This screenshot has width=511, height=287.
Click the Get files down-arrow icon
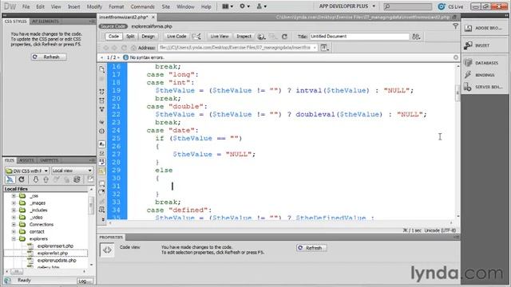click(x=35, y=179)
